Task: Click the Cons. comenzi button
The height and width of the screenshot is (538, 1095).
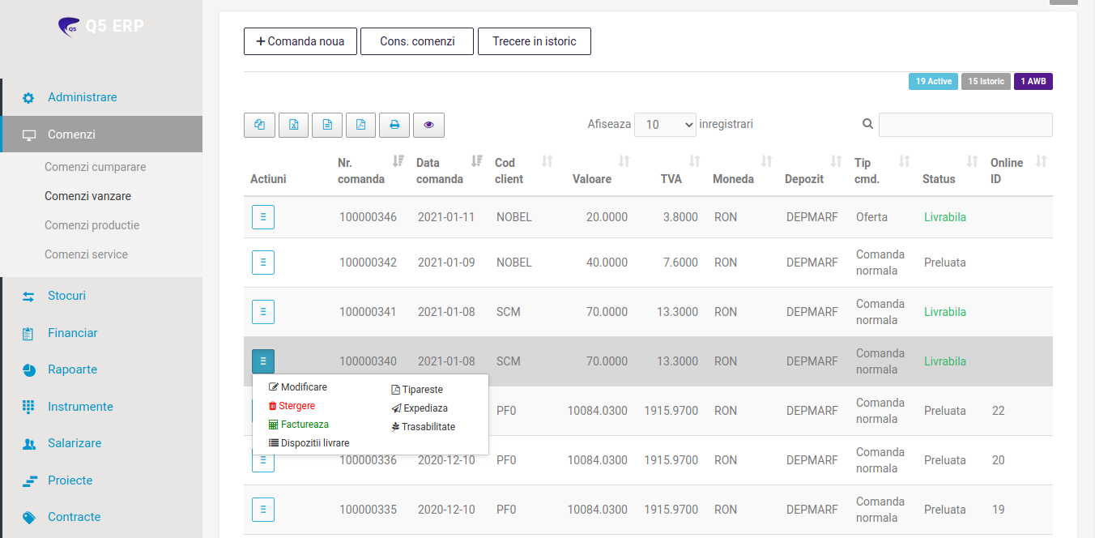Action: (417, 41)
